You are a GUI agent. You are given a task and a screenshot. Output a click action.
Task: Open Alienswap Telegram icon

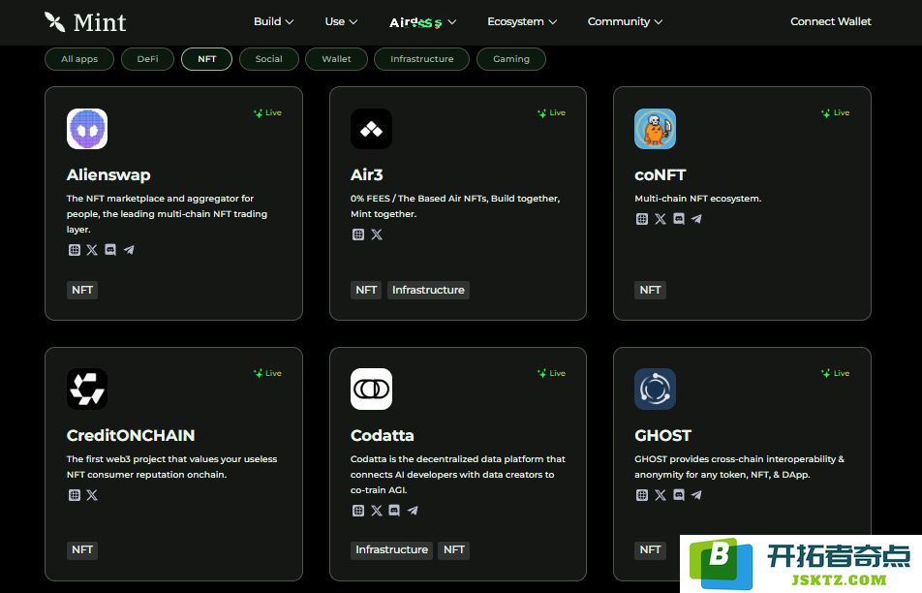click(x=129, y=250)
